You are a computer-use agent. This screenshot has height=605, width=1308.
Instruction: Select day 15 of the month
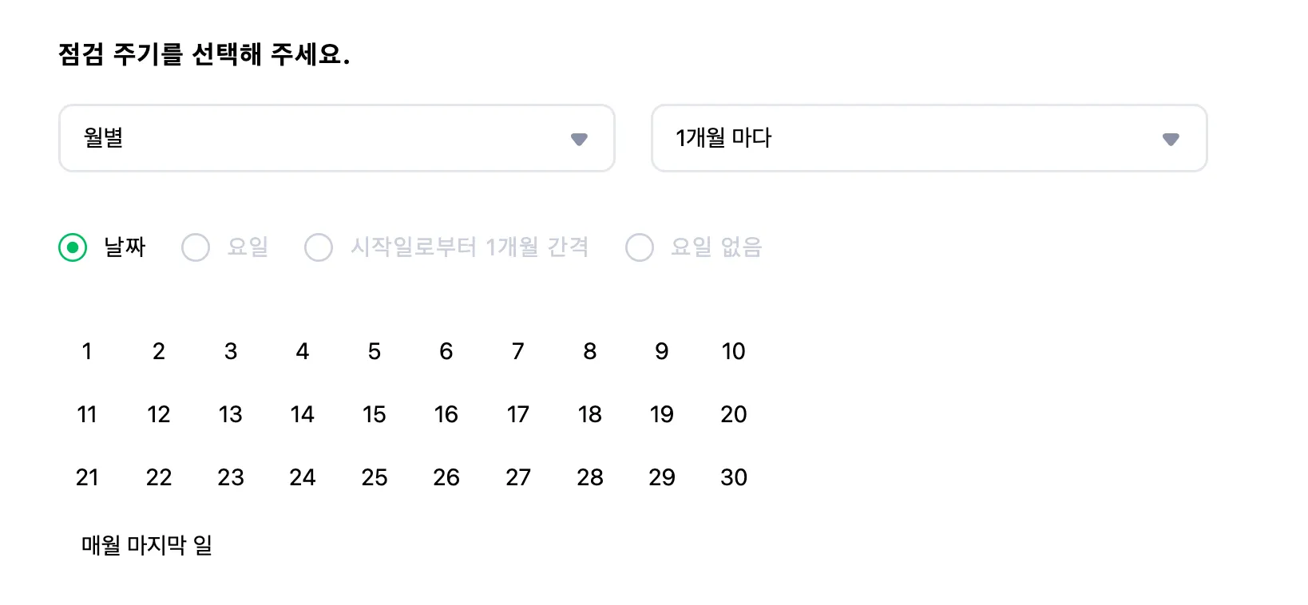coord(375,414)
